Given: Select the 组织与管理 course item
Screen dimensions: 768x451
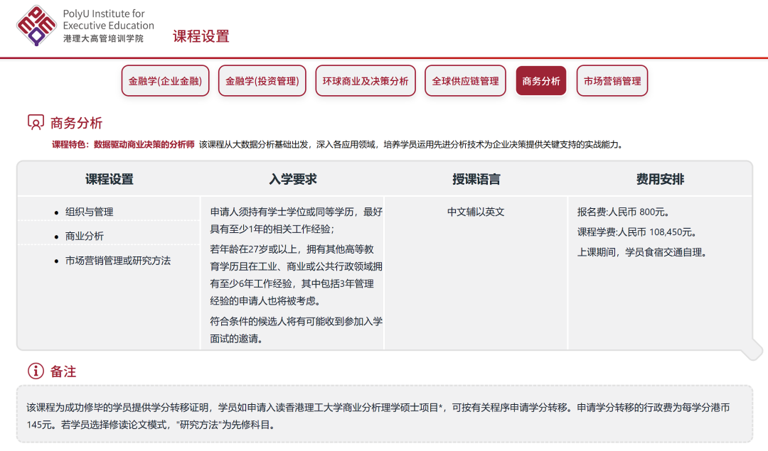Looking at the screenshot, I should 89,212.
